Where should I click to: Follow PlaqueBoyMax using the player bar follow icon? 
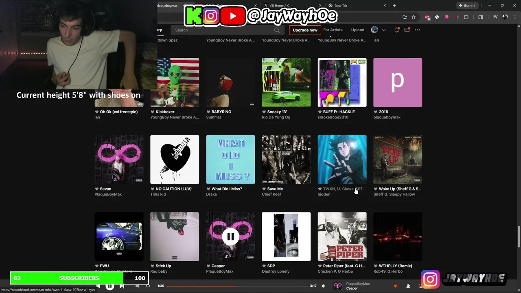click(x=408, y=286)
